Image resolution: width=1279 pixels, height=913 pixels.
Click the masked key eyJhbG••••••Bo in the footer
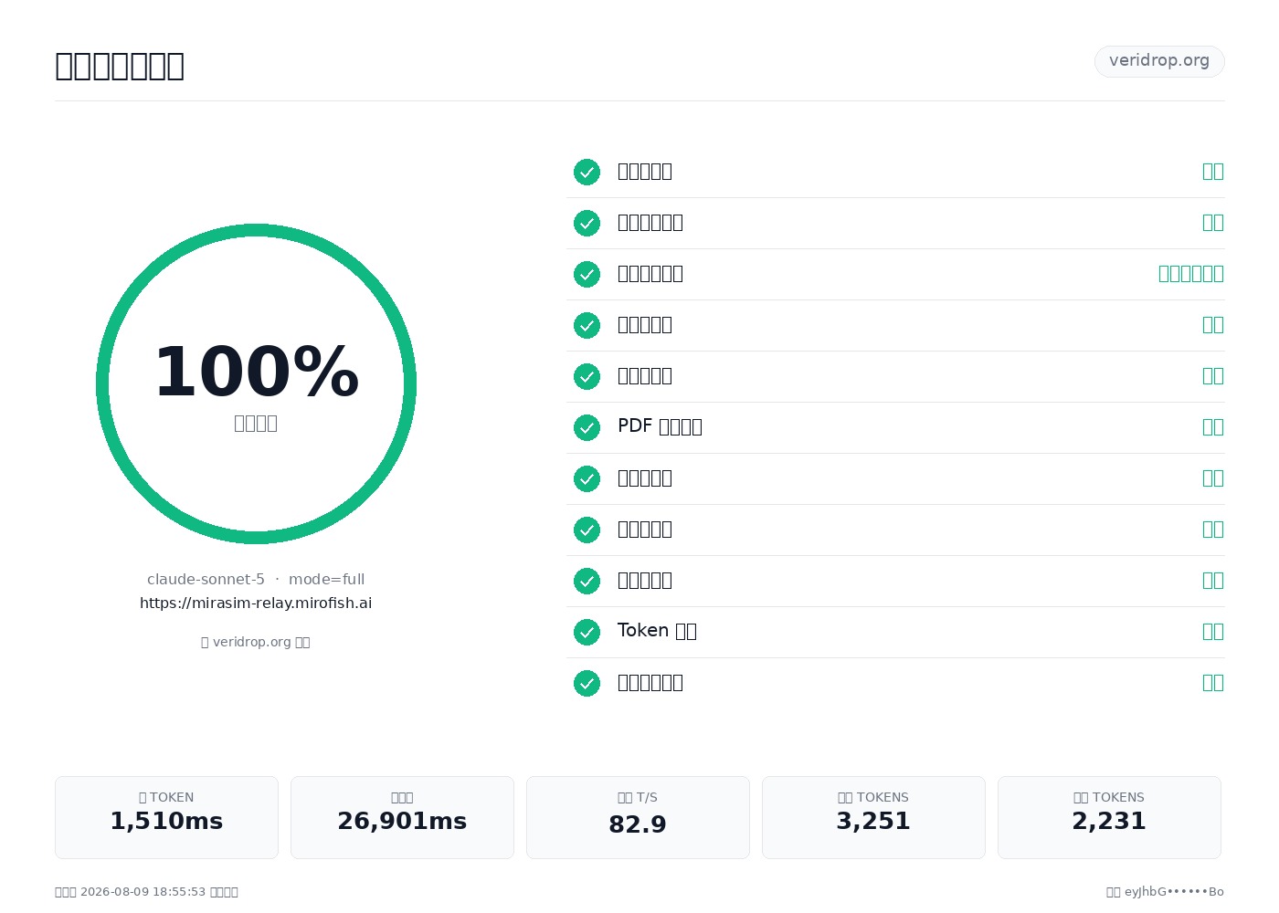tap(1174, 892)
